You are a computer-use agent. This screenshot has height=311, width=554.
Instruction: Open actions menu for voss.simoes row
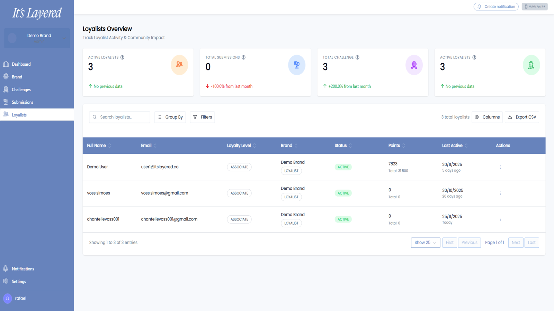point(500,193)
